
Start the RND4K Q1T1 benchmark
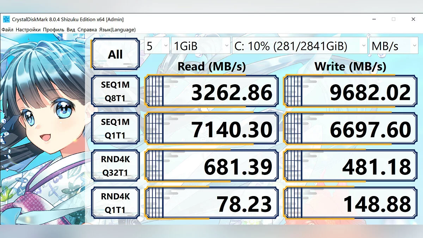115,203
